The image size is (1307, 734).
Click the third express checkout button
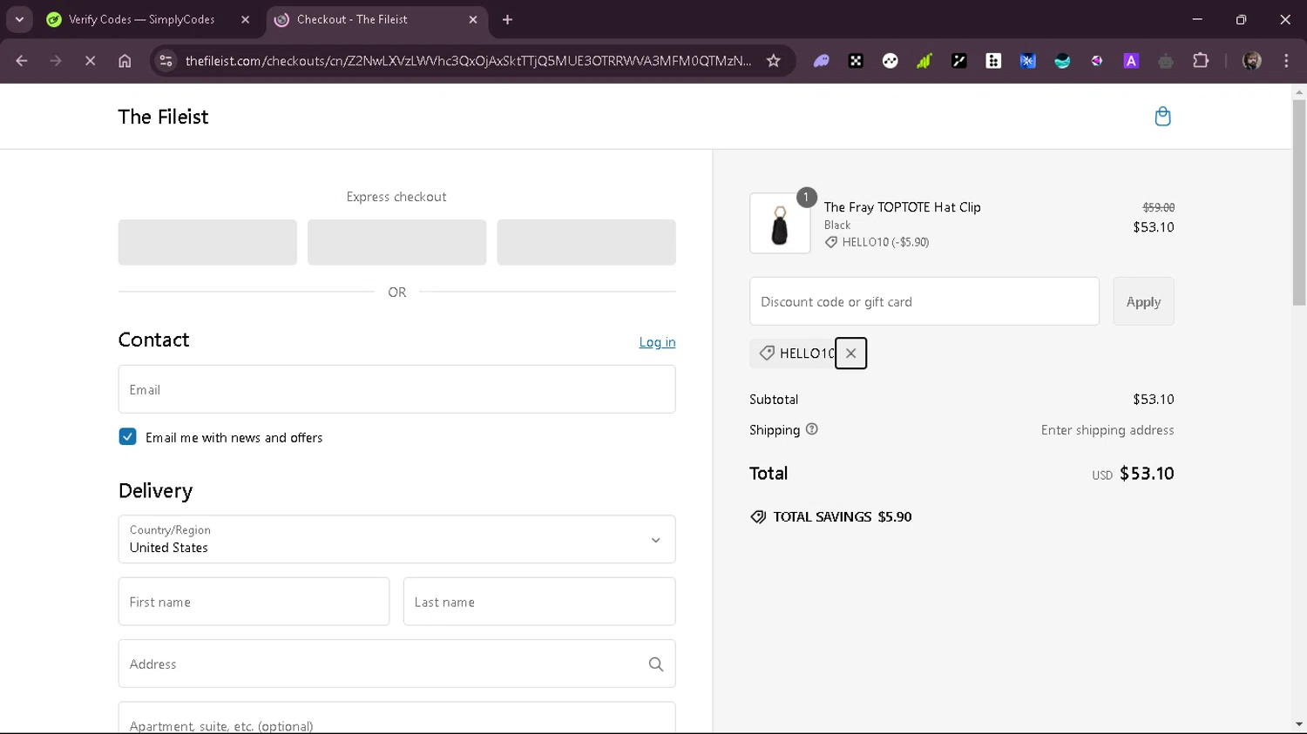[x=586, y=242]
